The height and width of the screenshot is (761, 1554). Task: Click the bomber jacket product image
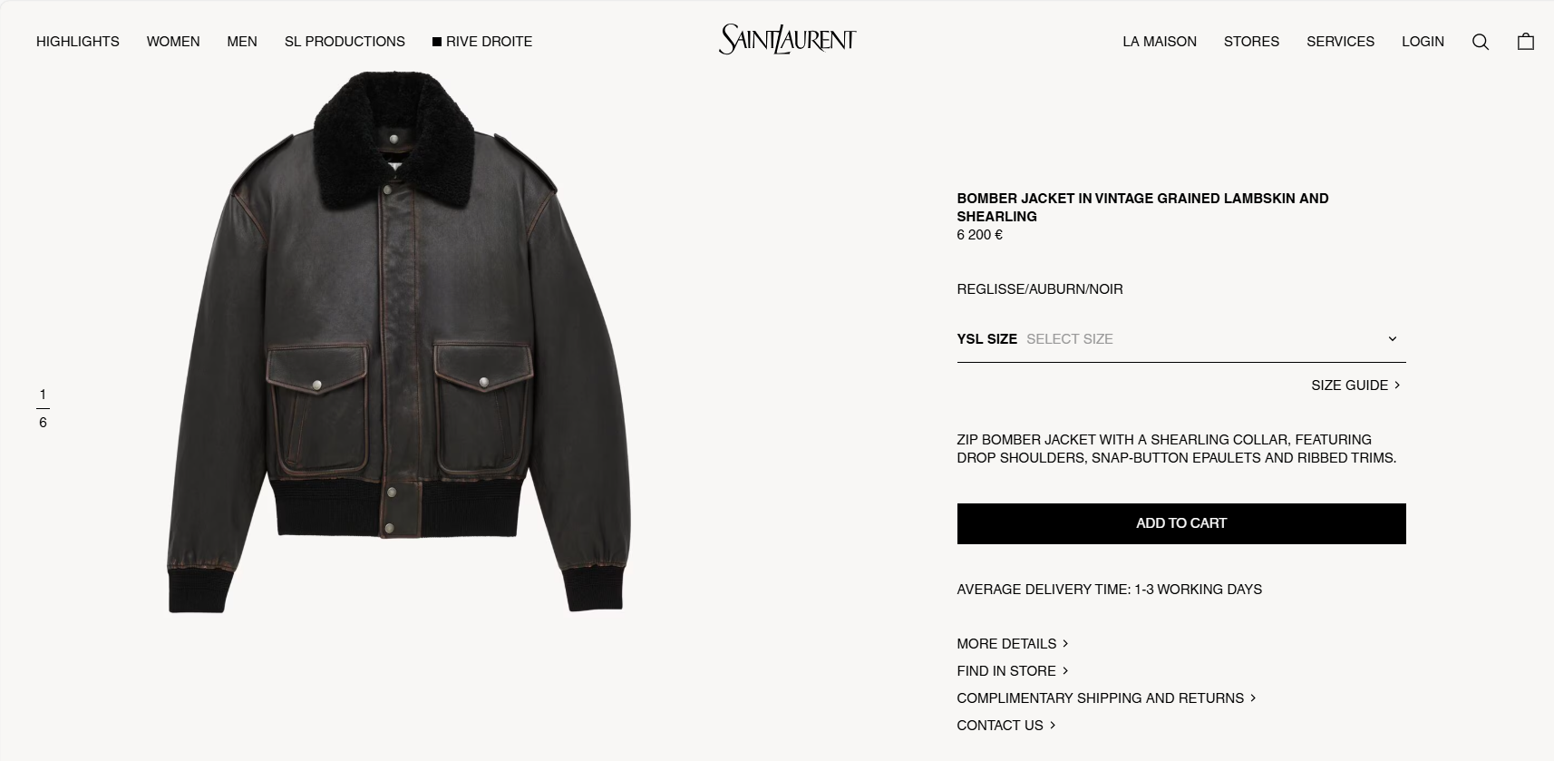(x=398, y=343)
